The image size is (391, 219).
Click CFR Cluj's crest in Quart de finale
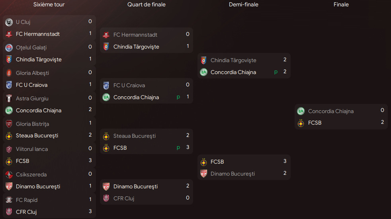[106, 198]
